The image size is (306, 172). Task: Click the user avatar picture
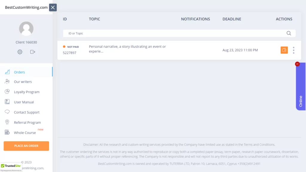(26, 29)
